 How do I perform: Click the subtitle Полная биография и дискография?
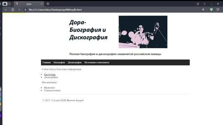click(x=115, y=54)
